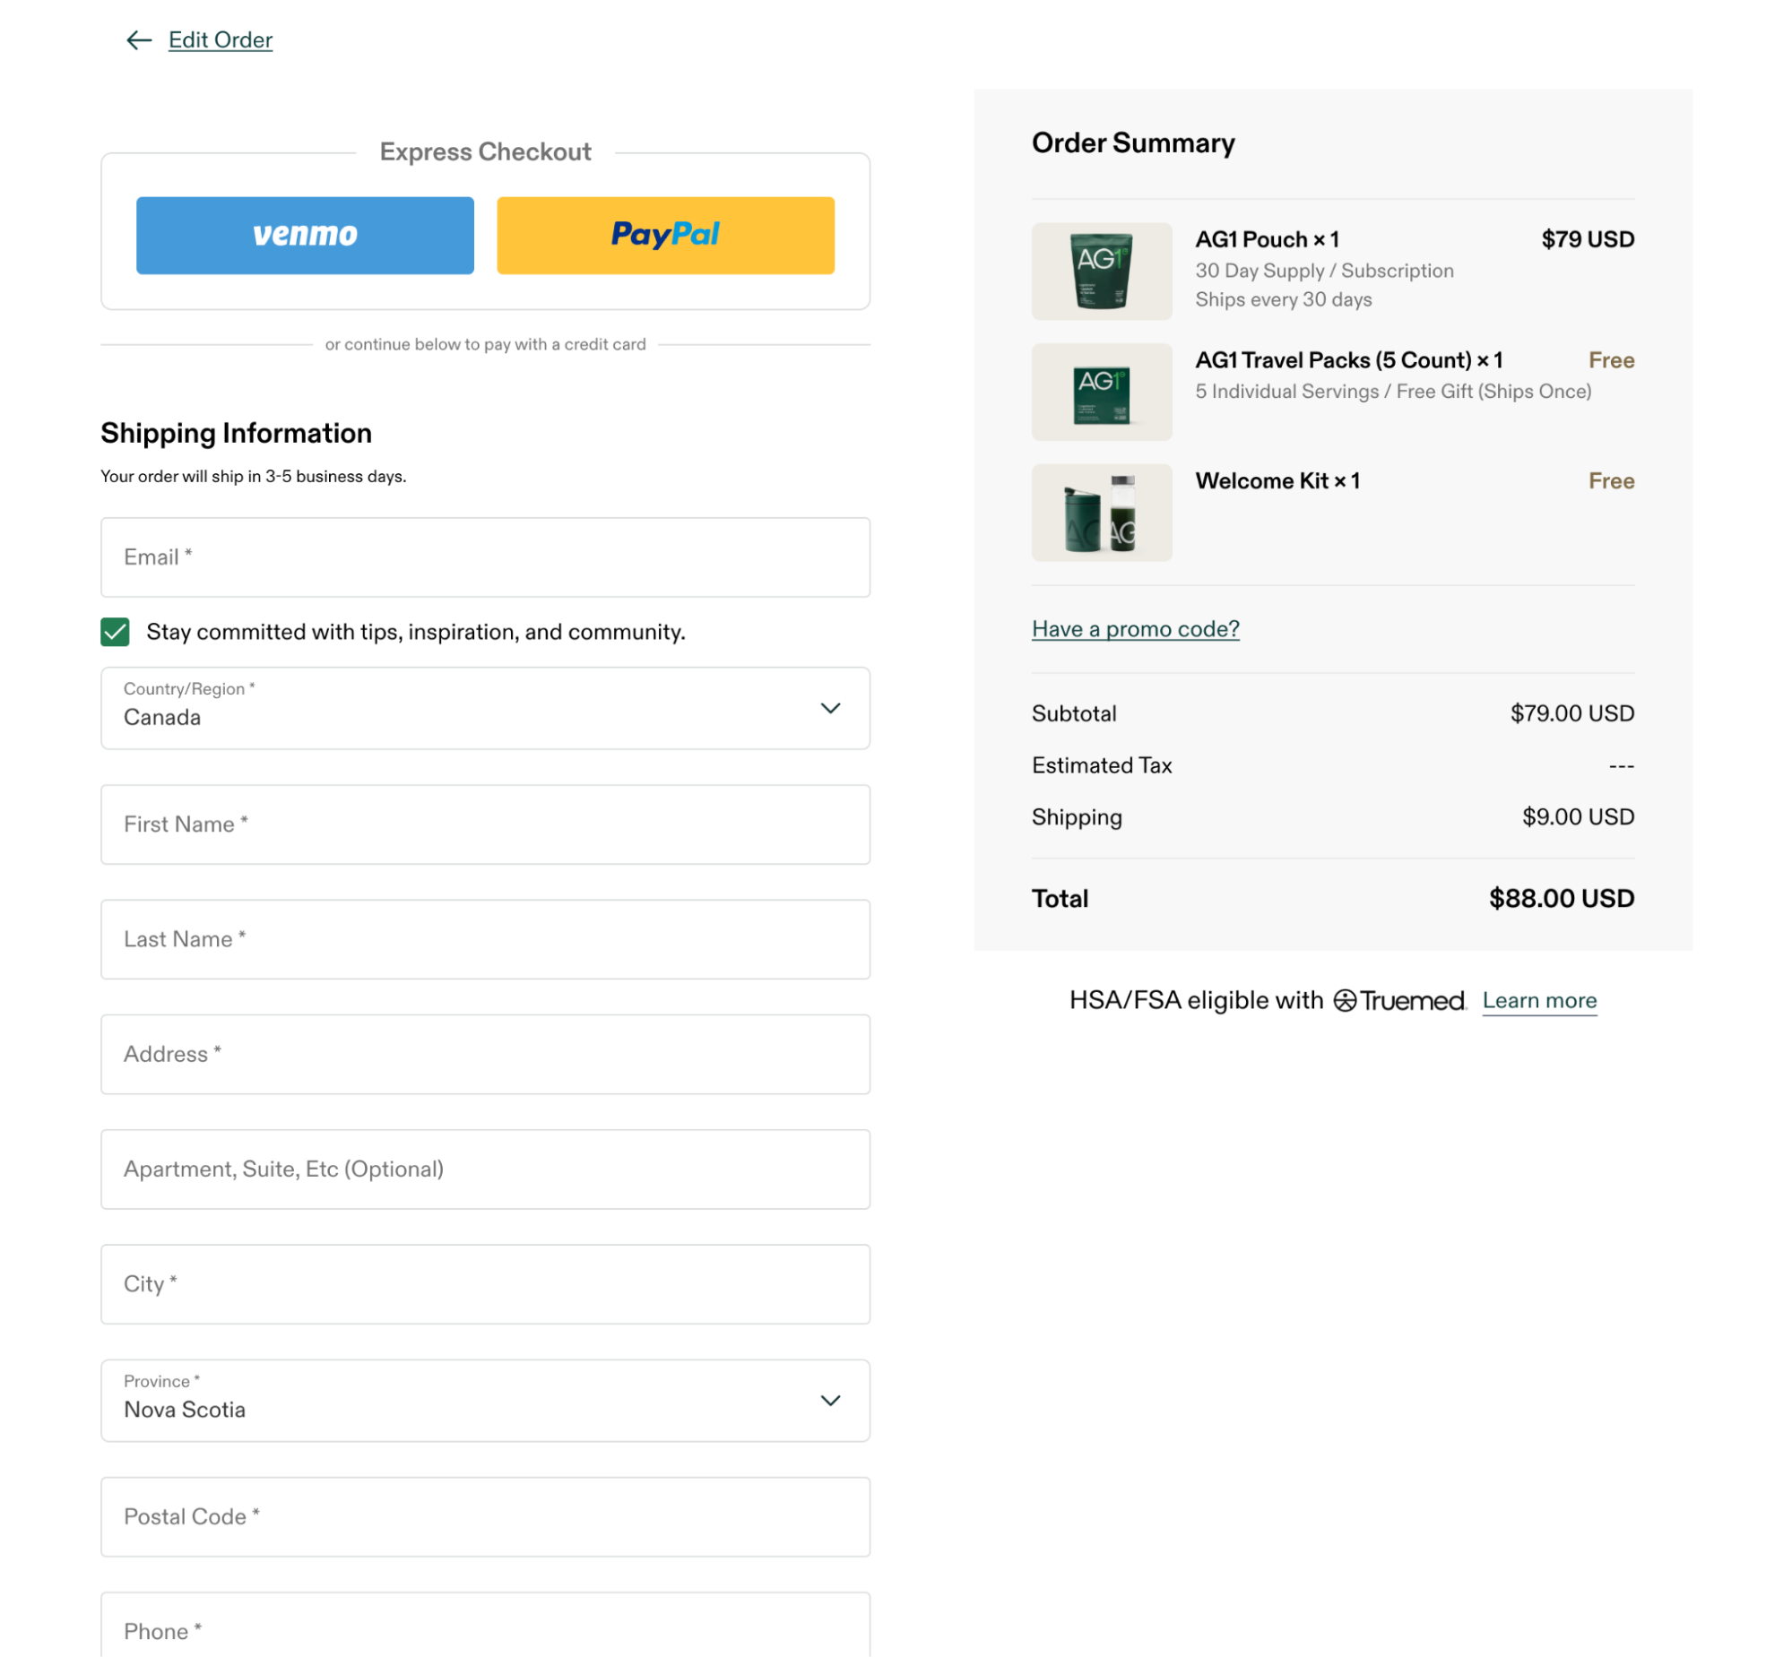Viewport: 1792px width, 1657px height.
Task: Click the Ships every 30 days text
Action: point(1284,299)
